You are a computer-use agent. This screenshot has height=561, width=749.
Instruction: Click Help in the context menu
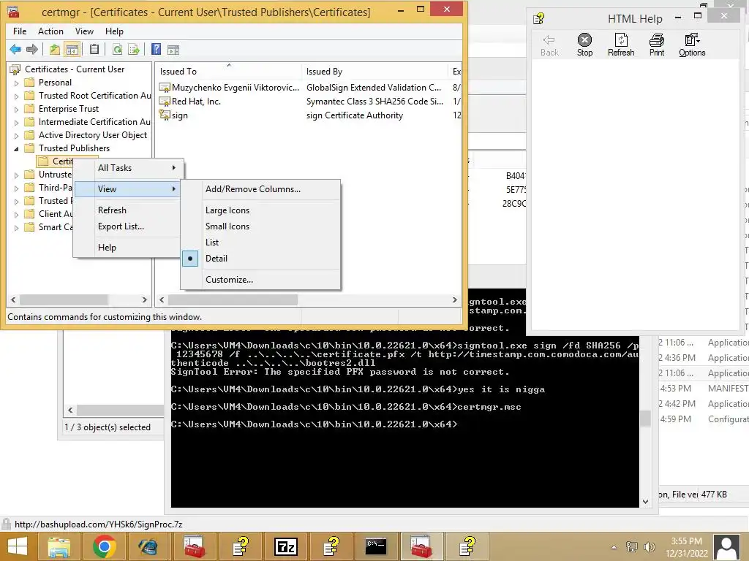128,248
